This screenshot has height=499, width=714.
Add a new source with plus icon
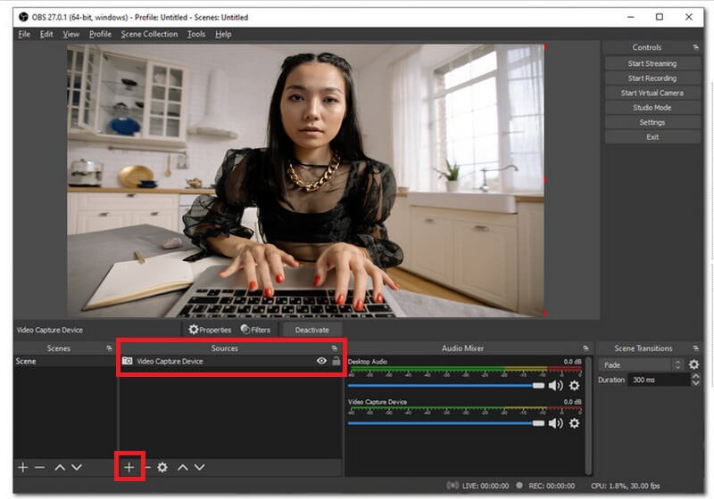[x=129, y=467]
